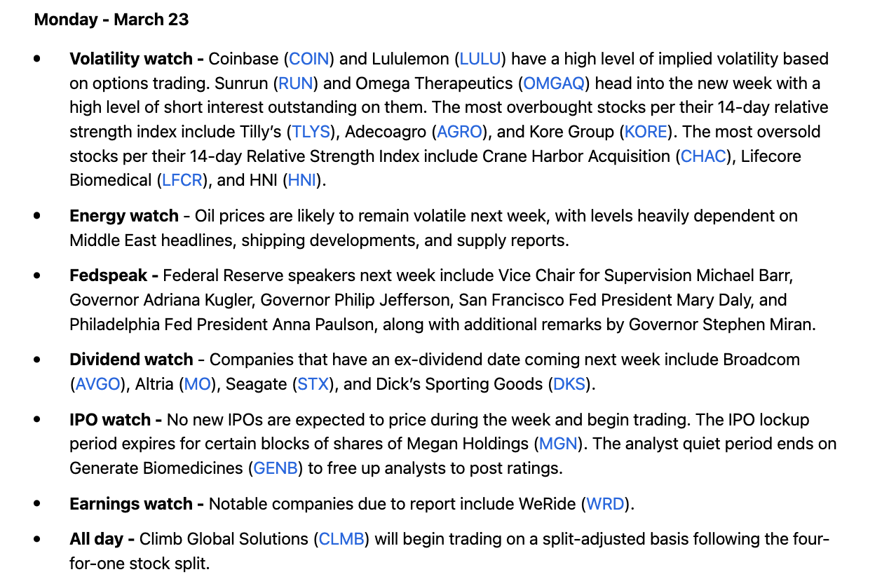Viewport: 896px width, 586px height.
Task: Open Broadcom's AVGO ticker link
Action: (x=97, y=384)
